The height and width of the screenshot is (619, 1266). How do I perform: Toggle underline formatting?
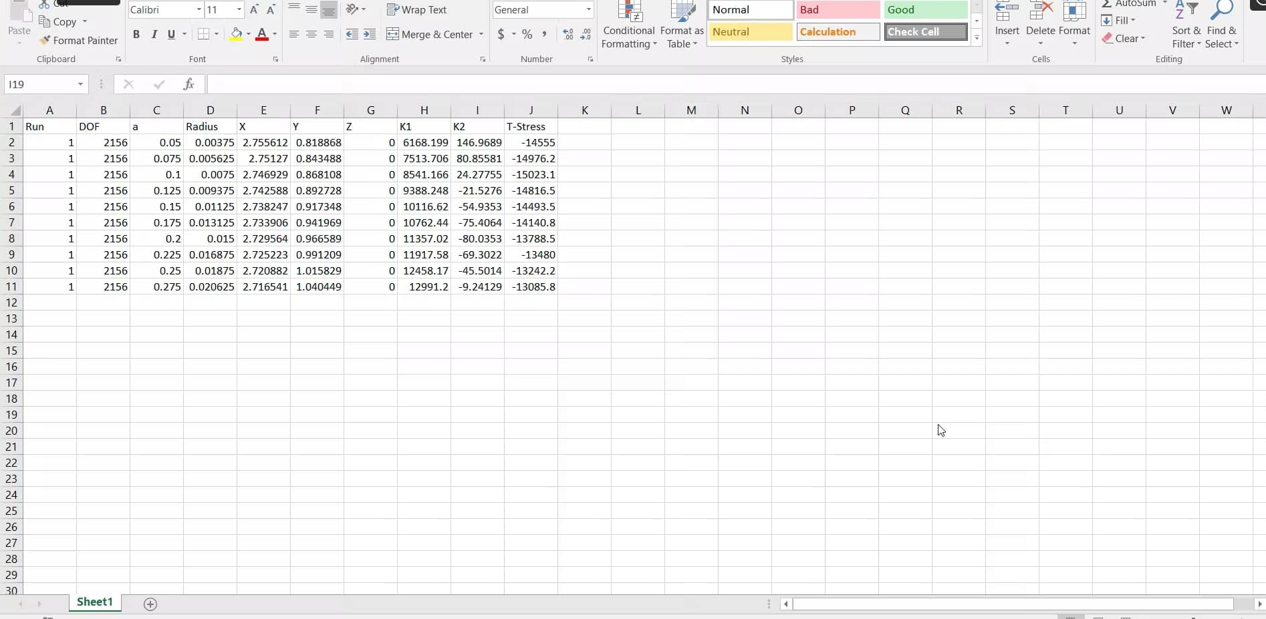coord(171,34)
